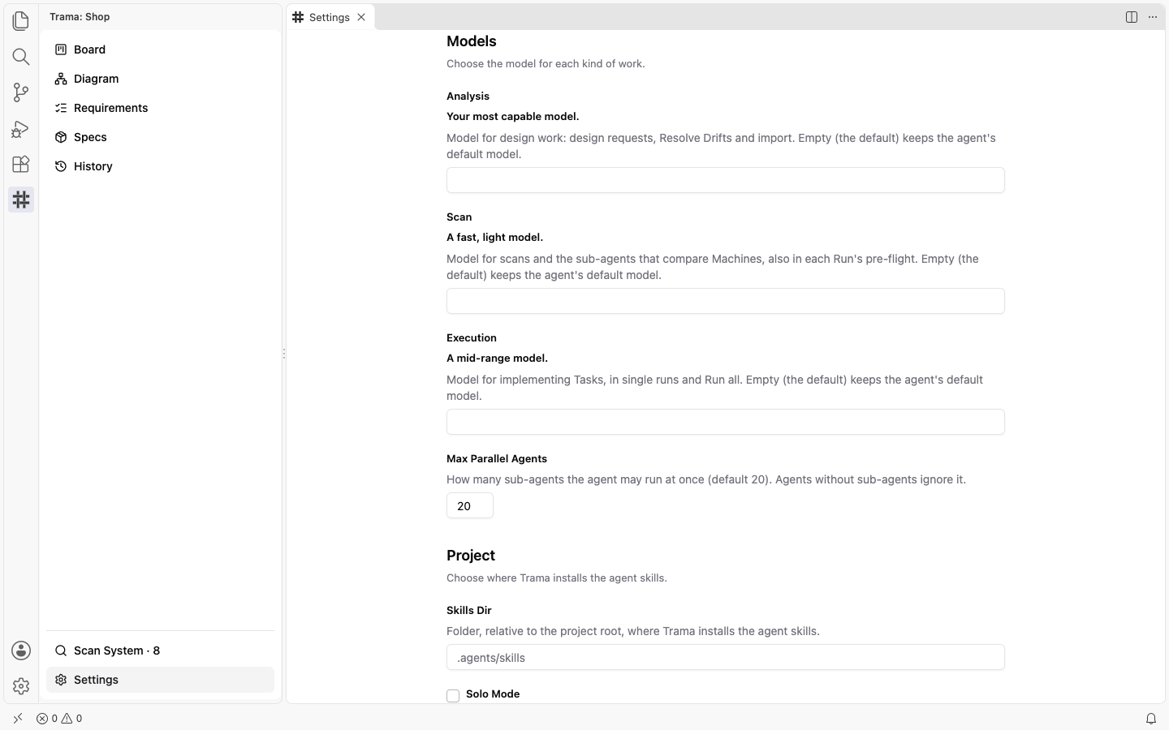The image size is (1169, 730).
Task: Close the Settings tab
Action: pyautogui.click(x=361, y=17)
